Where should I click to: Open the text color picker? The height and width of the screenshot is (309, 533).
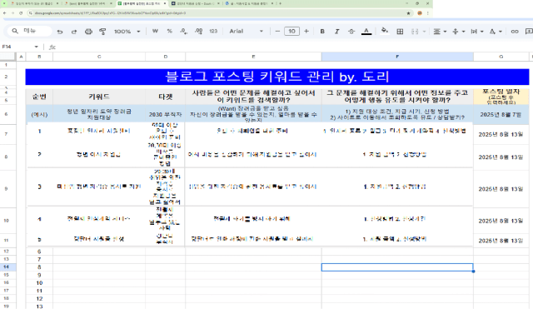(366, 32)
